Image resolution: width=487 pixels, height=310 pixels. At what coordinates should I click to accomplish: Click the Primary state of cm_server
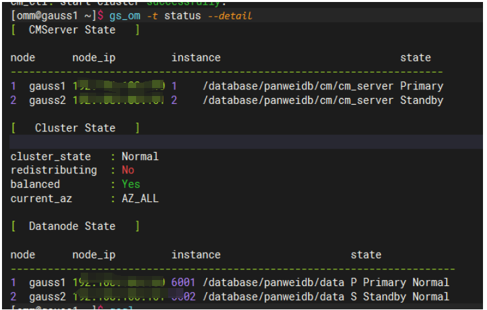click(422, 86)
